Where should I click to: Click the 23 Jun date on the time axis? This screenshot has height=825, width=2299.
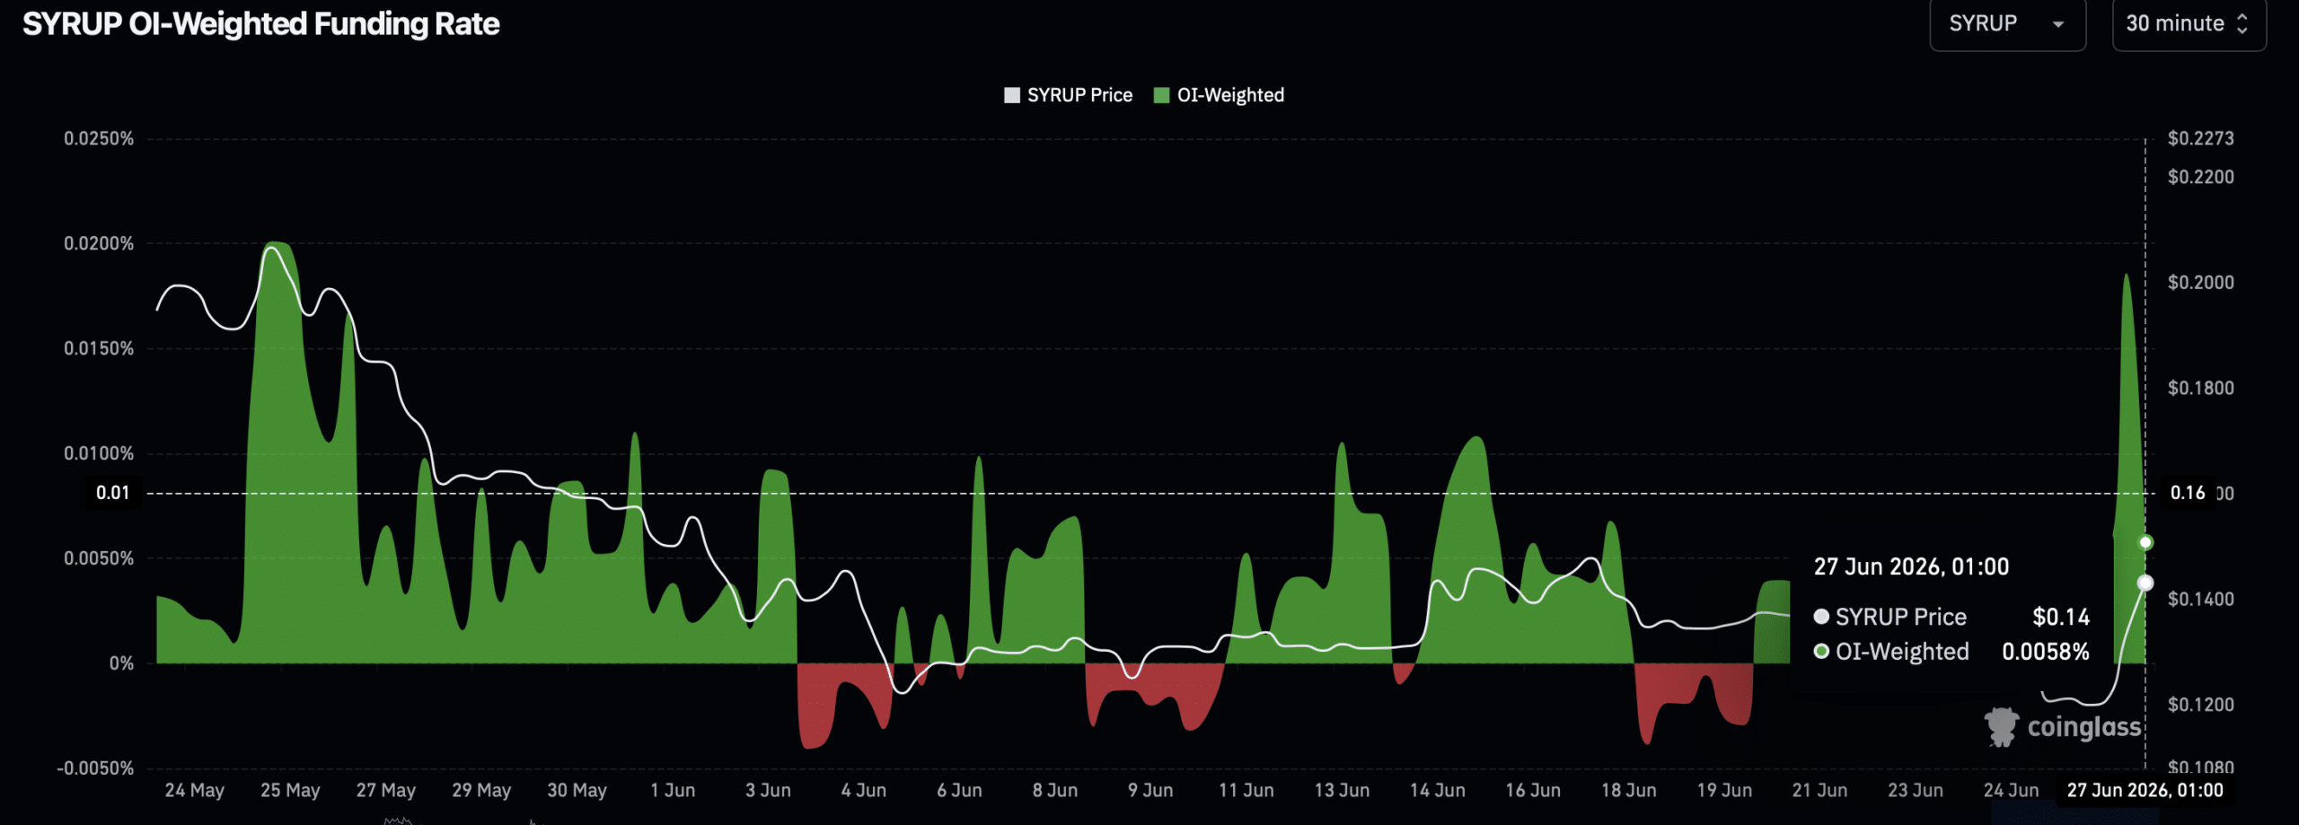(x=1916, y=790)
